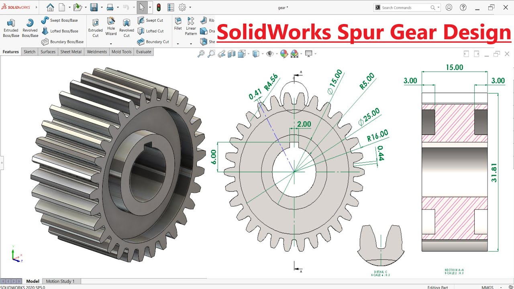Switch to the Sheet Metal tab
This screenshot has width=514, height=289.
pos(71,52)
